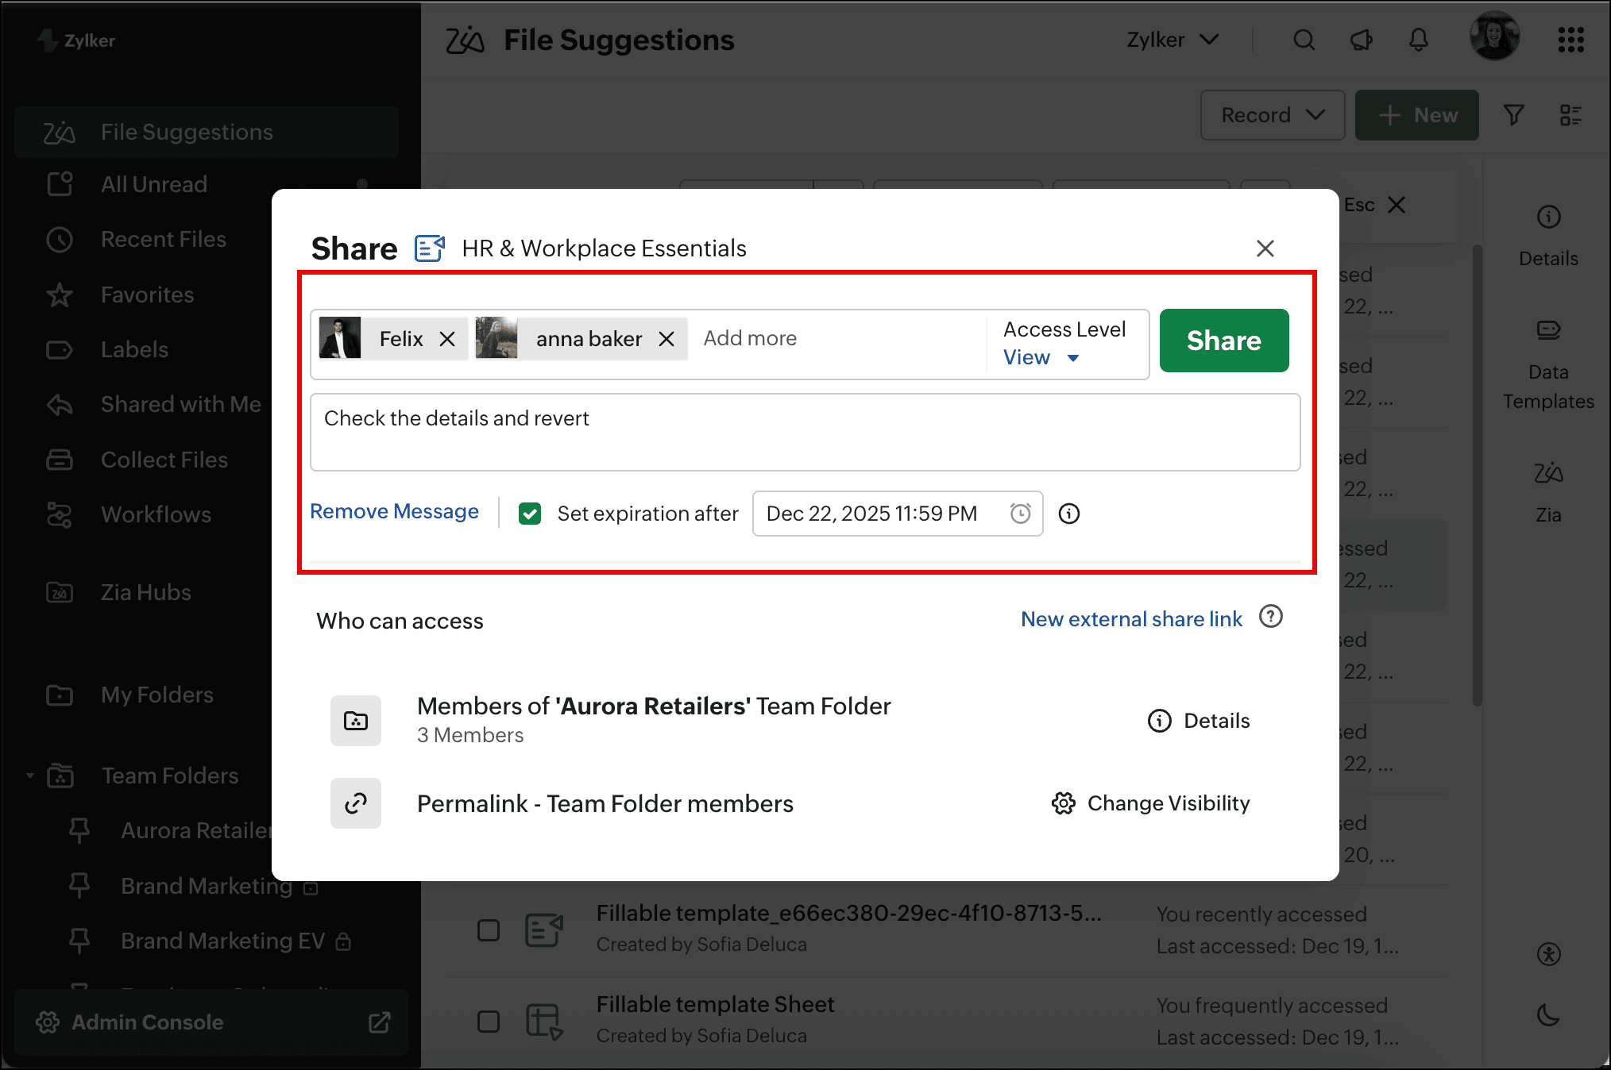This screenshot has height=1070, width=1611.
Task: Click the green Share button
Action: pyautogui.click(x=1223, y=341)
